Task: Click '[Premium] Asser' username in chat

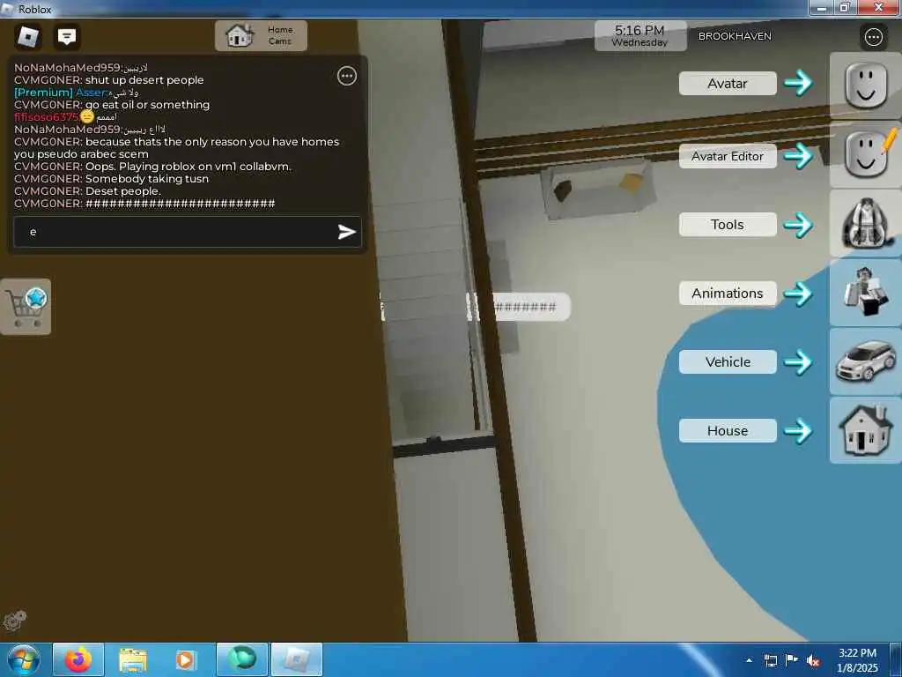Action: [x=61, y=92]
